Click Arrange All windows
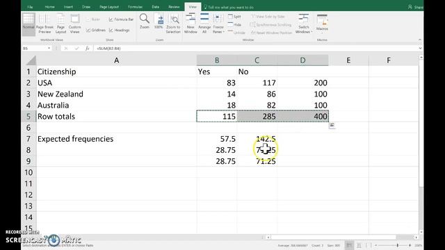445x250 pixels. [204, 24]
